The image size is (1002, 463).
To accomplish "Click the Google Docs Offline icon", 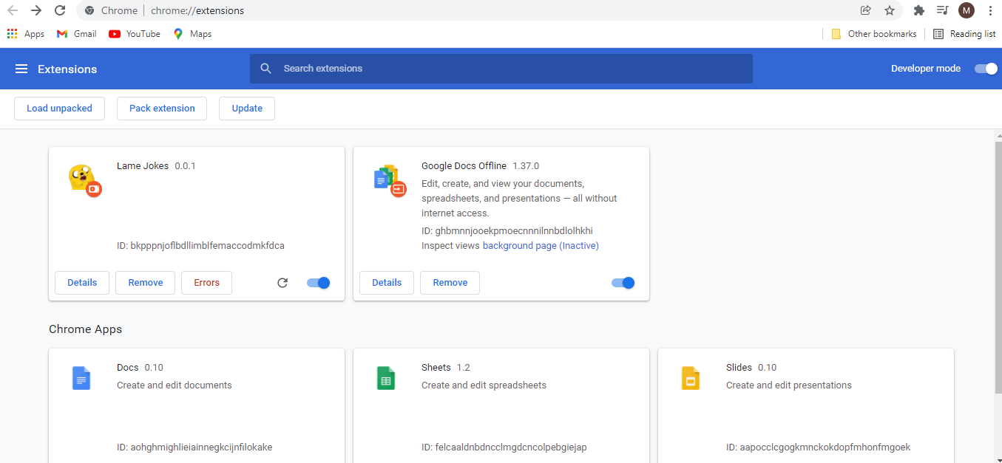I will click(389, 179).
